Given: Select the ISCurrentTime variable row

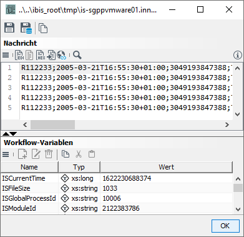Looking at the screenshot, I should (117, 178).
